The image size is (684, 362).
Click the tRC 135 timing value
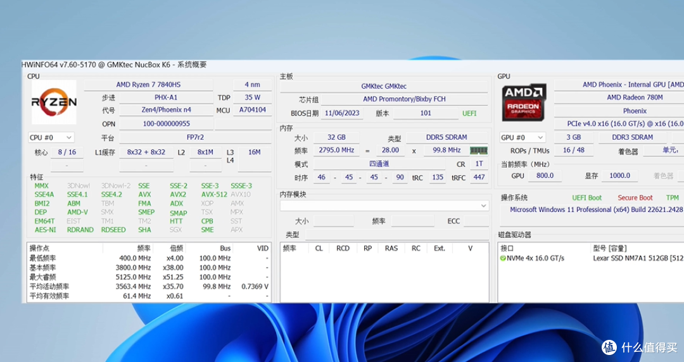coord(438,177)
